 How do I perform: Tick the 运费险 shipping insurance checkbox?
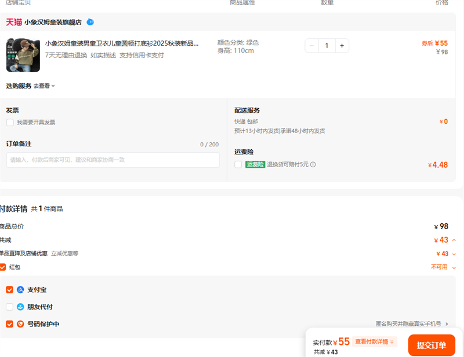(x=238, y=165)
